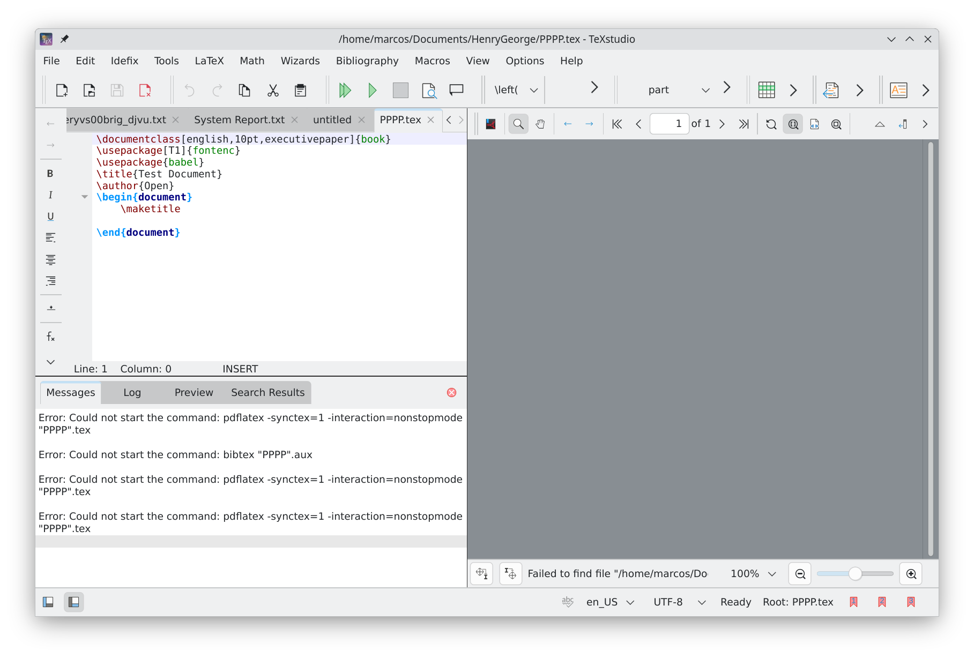The width and height of the screenshot is (974, 658).
Task: Stop compilation with the gray square button
Action: [400, 90]
